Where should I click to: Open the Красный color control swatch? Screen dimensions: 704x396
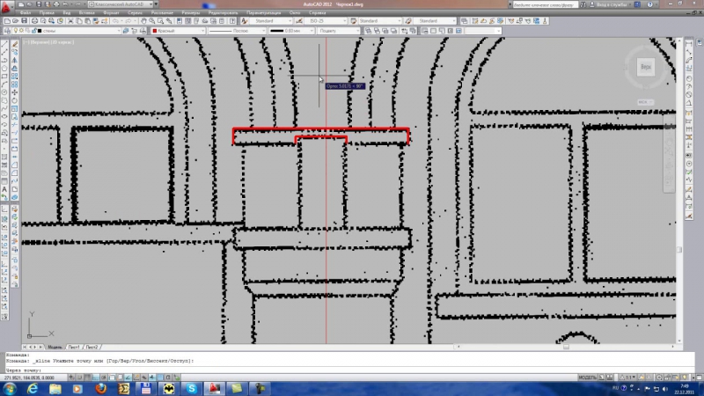tap(176, 31)
